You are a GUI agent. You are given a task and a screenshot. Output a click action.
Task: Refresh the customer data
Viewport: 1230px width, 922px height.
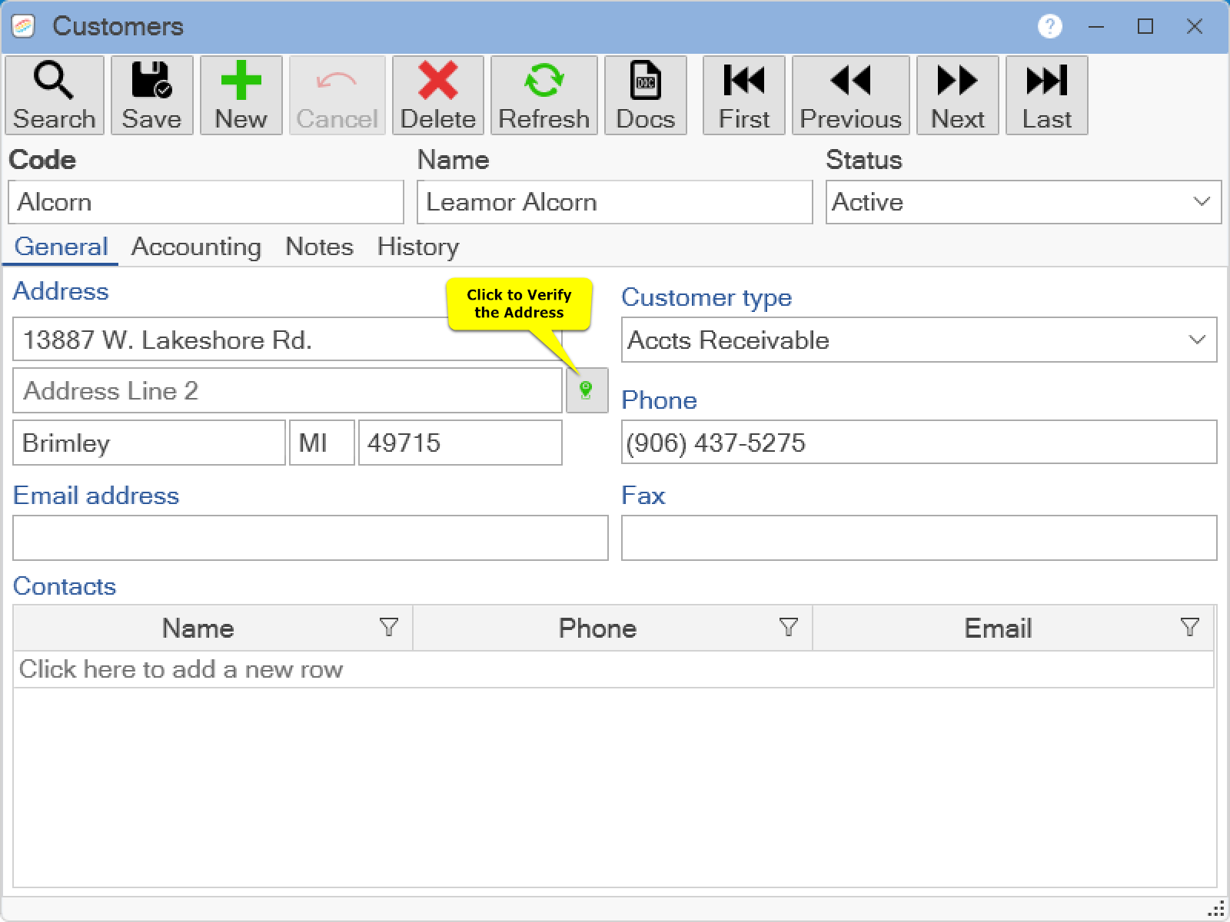544,95
